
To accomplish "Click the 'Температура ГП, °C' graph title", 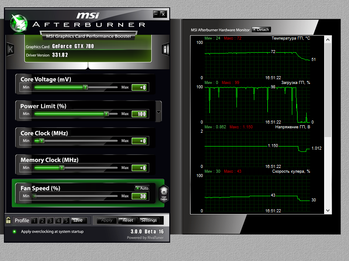I will [x=291, y=38].
